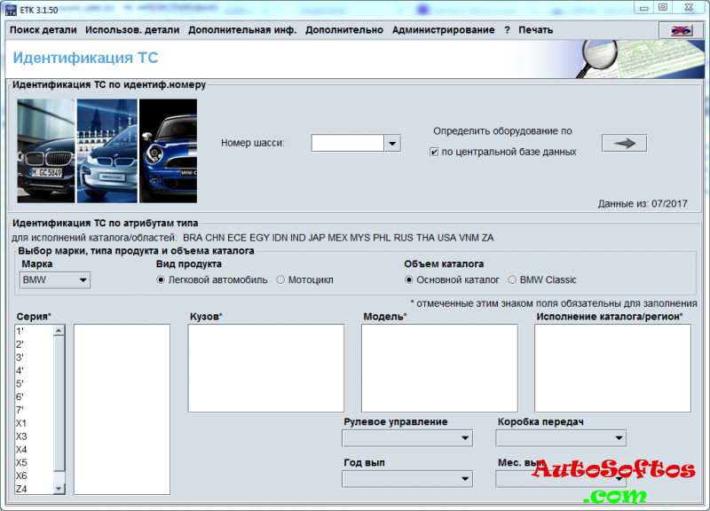710x511 pixels.
Task: Select the BMW Classic catalog option
Action: [x=512, y=280]
